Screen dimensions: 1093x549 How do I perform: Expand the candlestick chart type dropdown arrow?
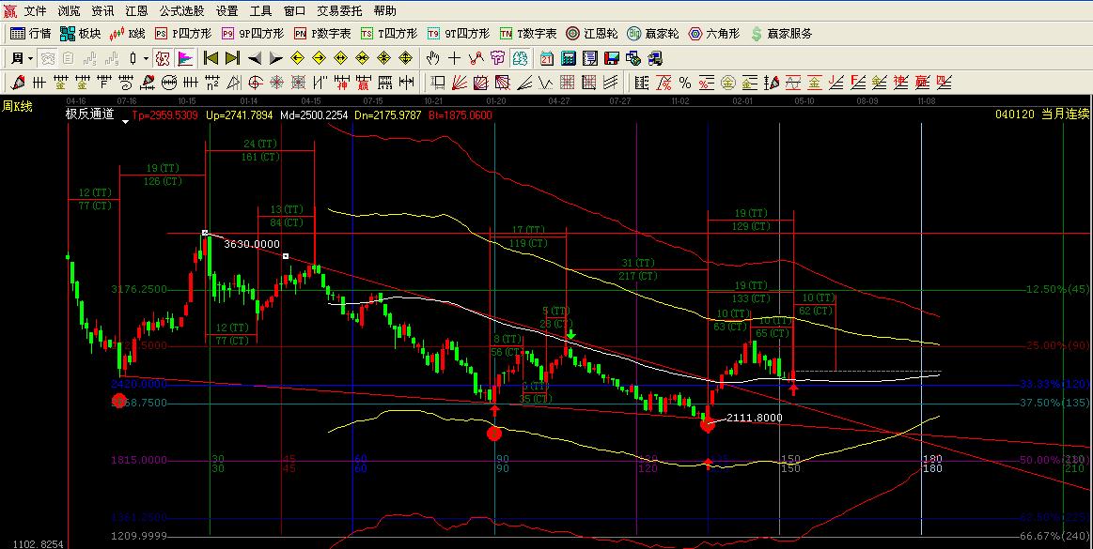[146, 58]
